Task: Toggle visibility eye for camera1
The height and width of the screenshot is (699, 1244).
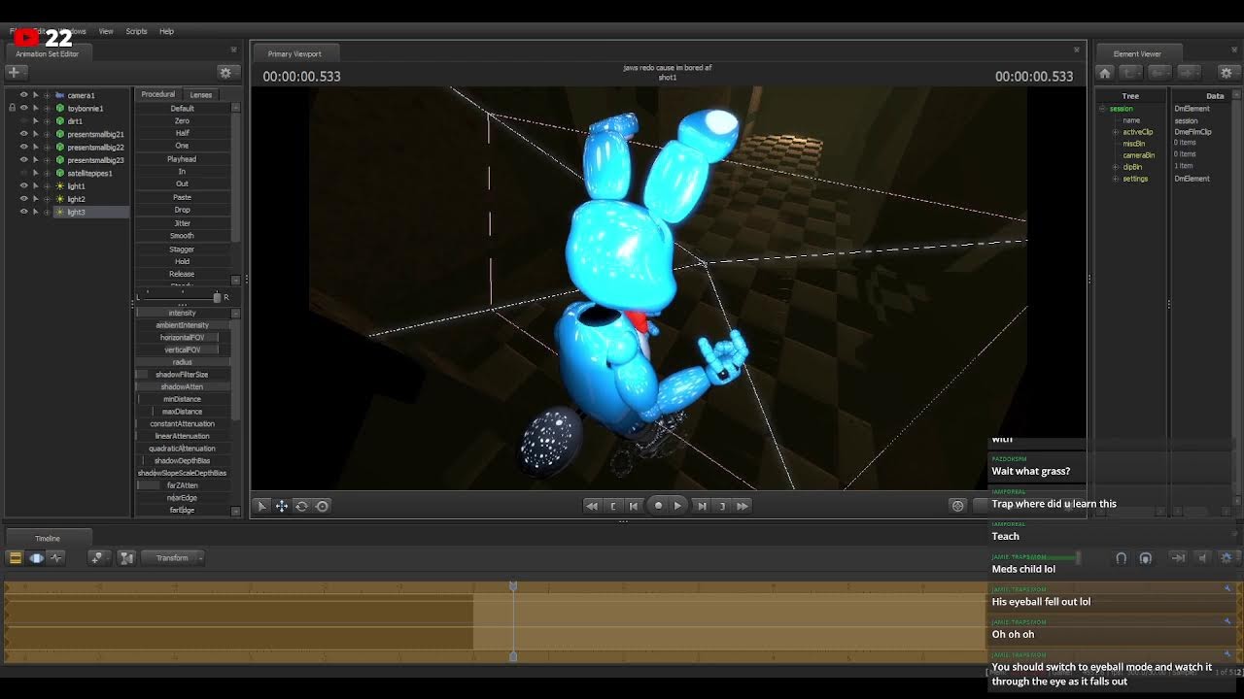Action: coord(24,95)
